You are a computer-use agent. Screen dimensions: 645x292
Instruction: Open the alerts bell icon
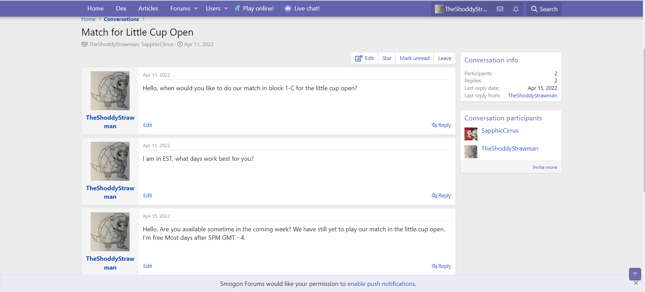516,9
